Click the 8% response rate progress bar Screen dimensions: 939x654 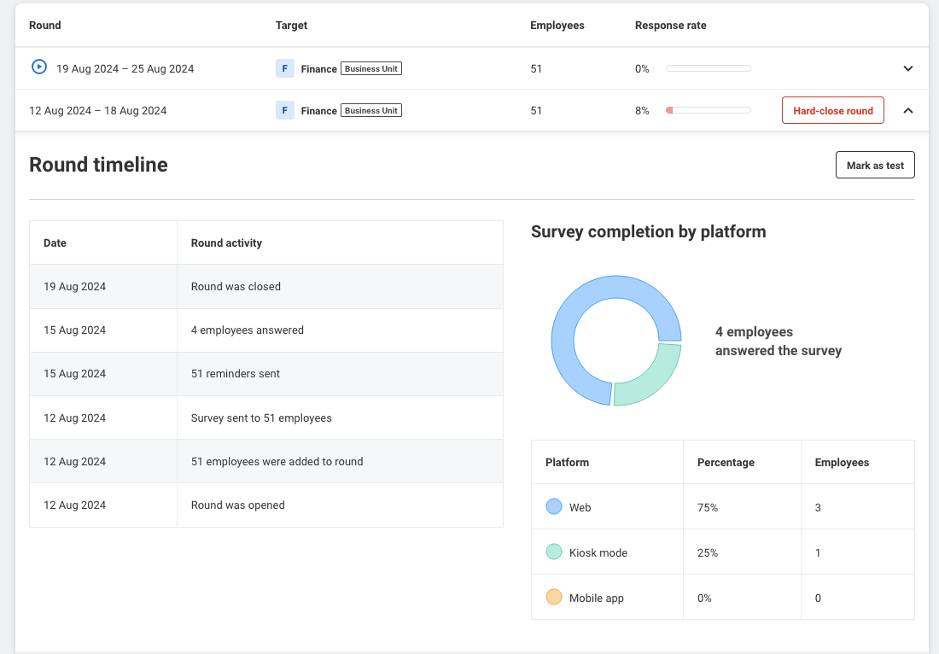click(x=709, y=110)
